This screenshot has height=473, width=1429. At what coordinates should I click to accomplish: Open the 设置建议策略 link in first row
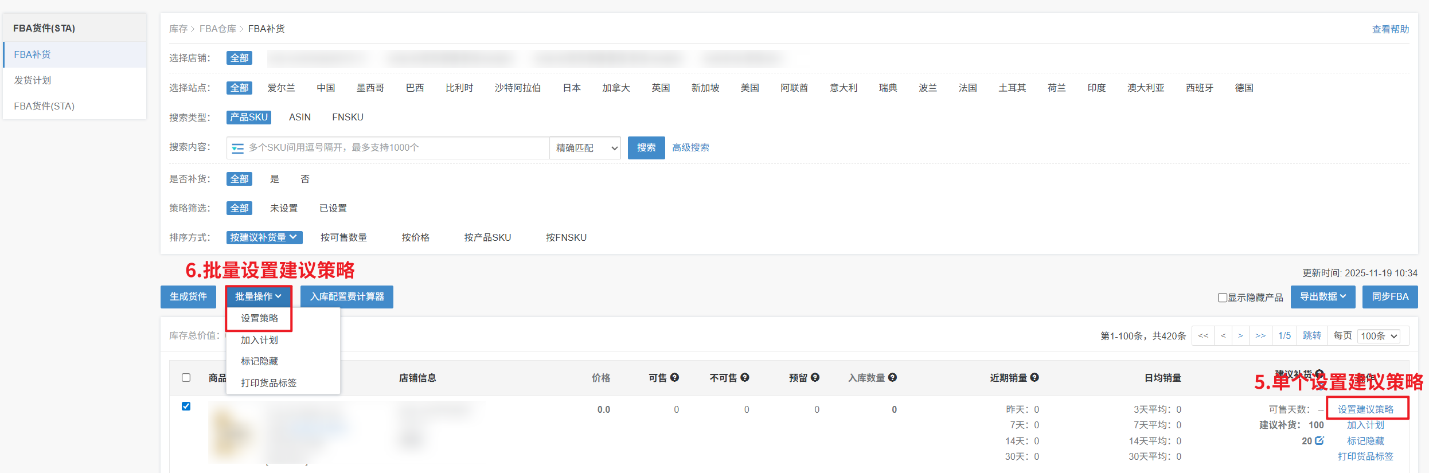(1365, 409)
